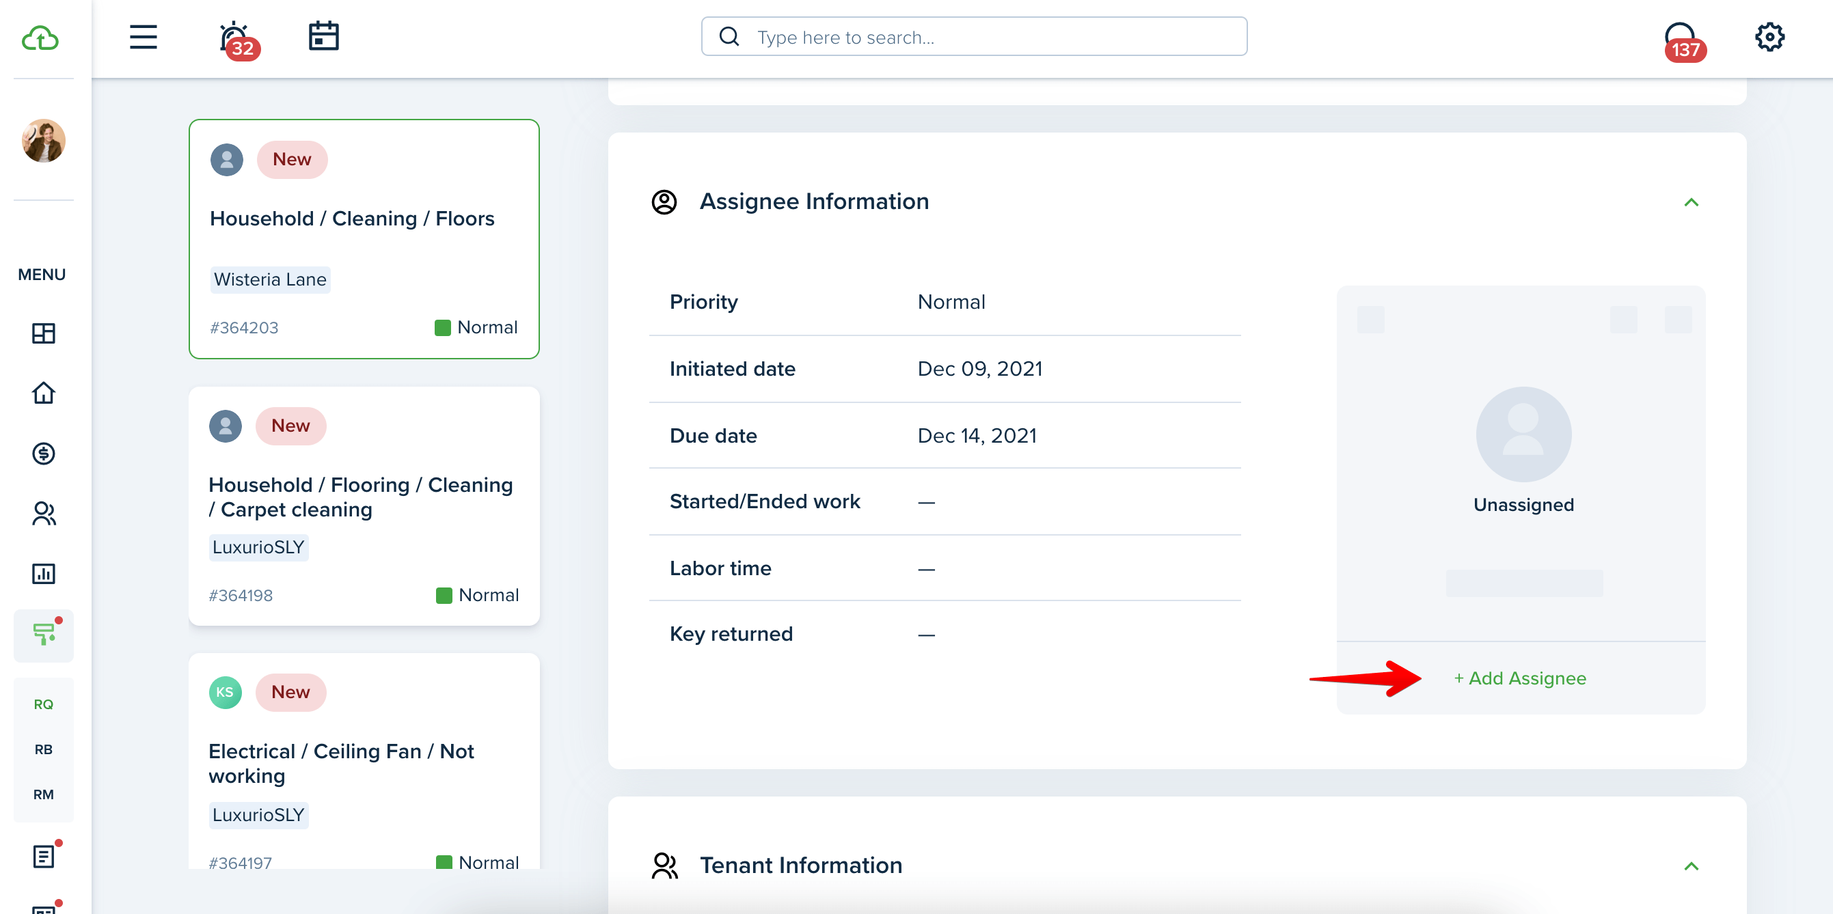
Task: Click the user profile photo in sidebar
Action: 44,140
